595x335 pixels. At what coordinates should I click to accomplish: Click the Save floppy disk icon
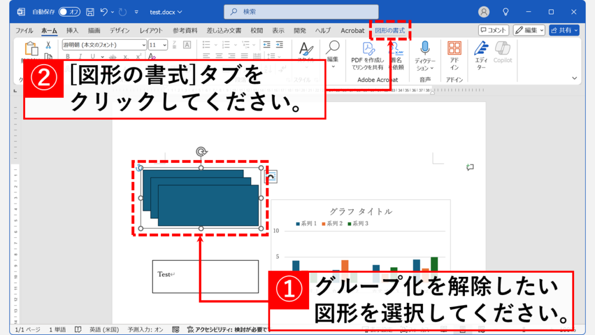(x=90, y=12)
